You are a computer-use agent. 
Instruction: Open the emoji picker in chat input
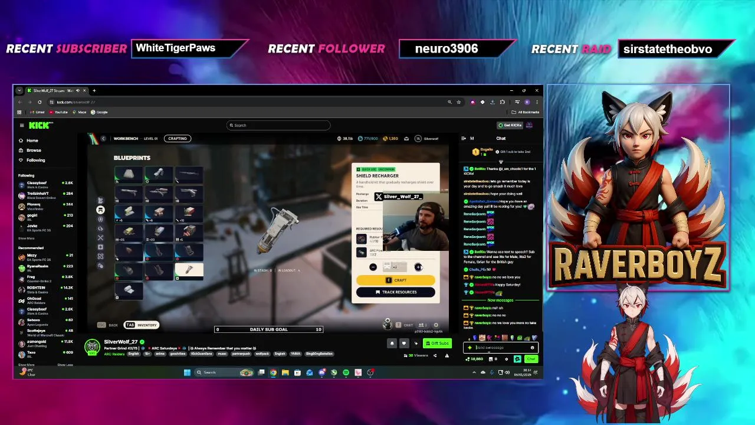coord(532,348)
